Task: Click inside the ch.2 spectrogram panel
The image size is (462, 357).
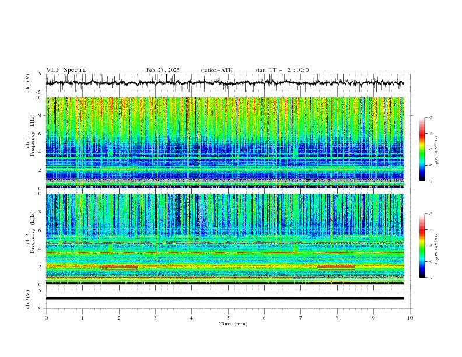Action: pyautogui.click(x=225, y=239)
